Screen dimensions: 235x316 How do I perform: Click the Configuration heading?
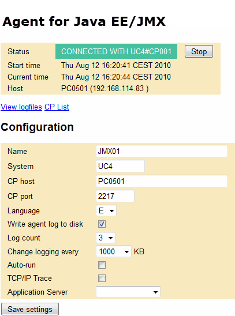coord(37,127)
